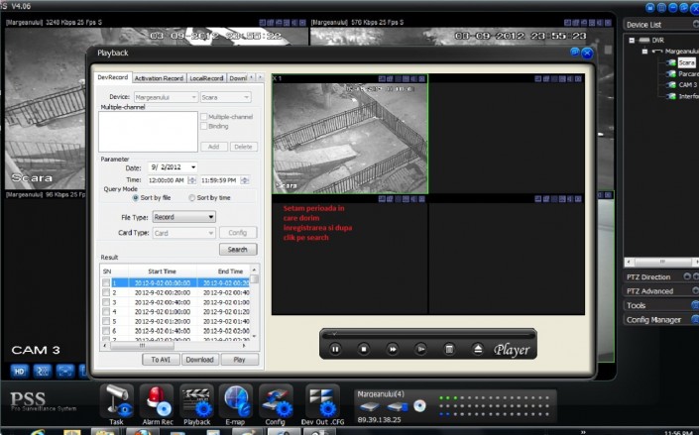
Task: Open the Date picker dropdown
Action: click(x=191, y=167)
